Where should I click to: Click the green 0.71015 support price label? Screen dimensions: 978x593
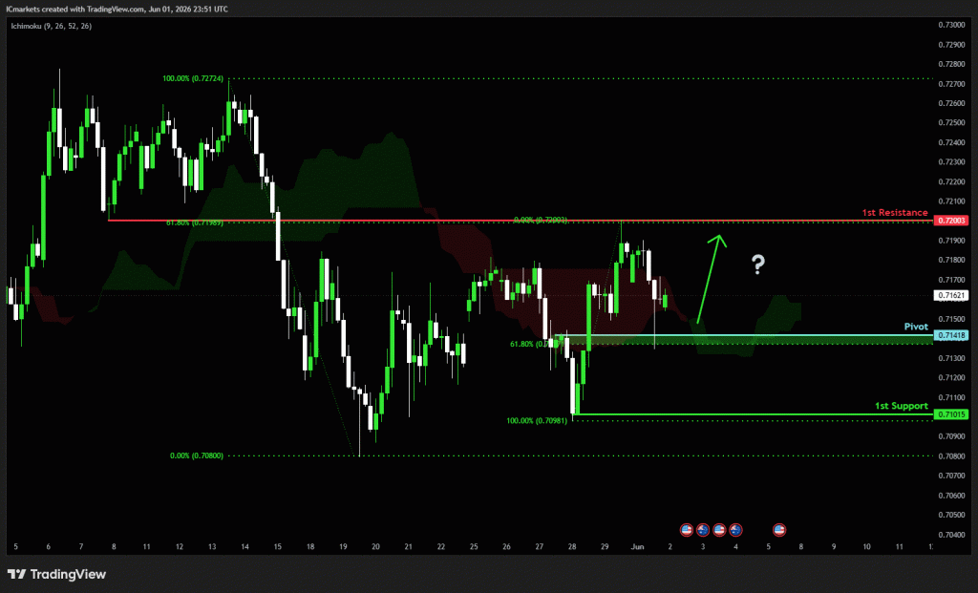951,414
